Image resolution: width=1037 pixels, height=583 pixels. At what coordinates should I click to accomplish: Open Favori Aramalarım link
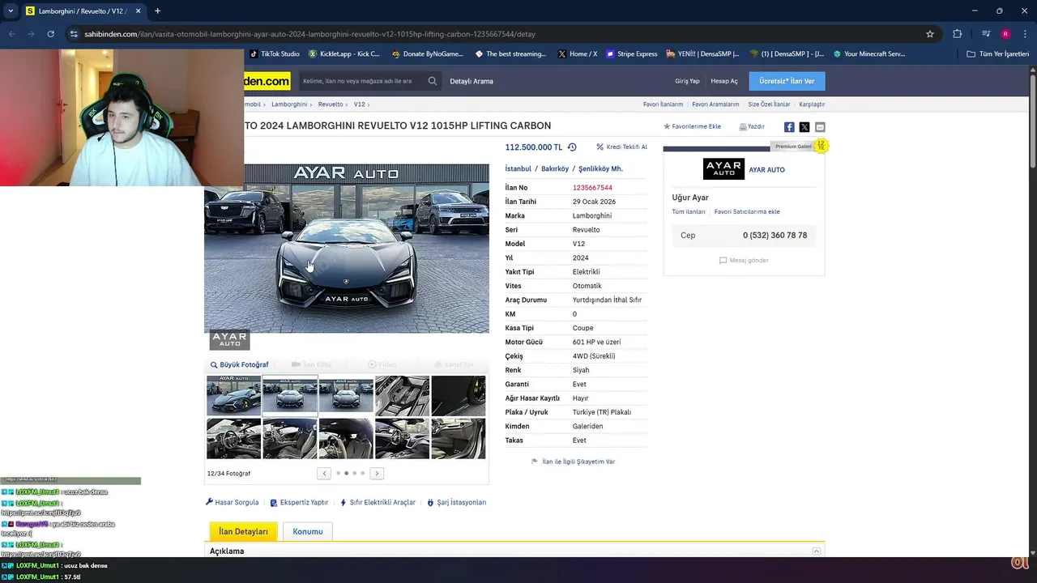[x=715, y=104]
